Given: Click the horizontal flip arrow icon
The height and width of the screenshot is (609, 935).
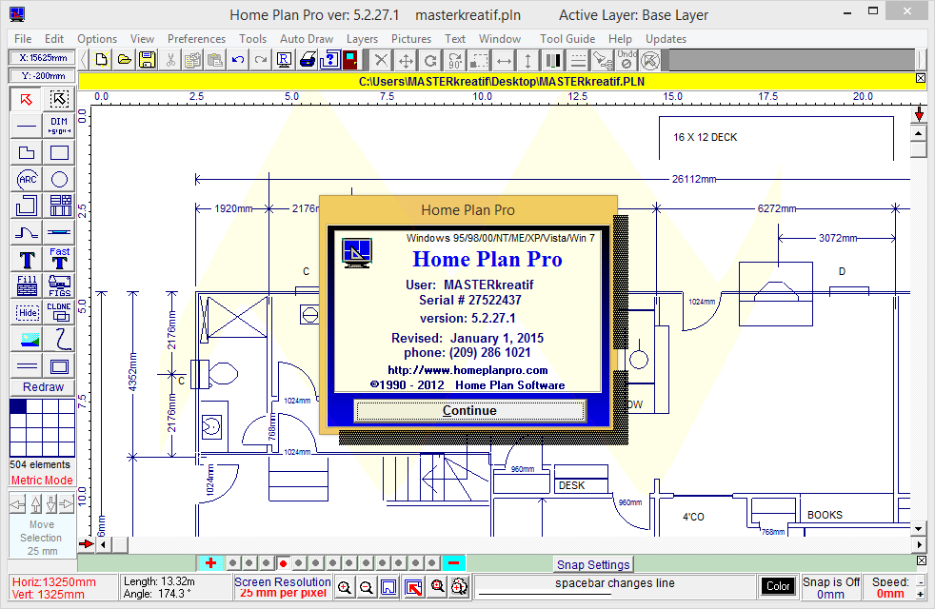Looking at the screenshot, I should point(504,60).
